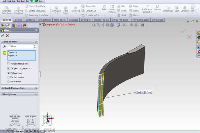Toggle Tangent propagation checkbox
This screenshot has width=200, height=133.
click(x=9, y=68)
